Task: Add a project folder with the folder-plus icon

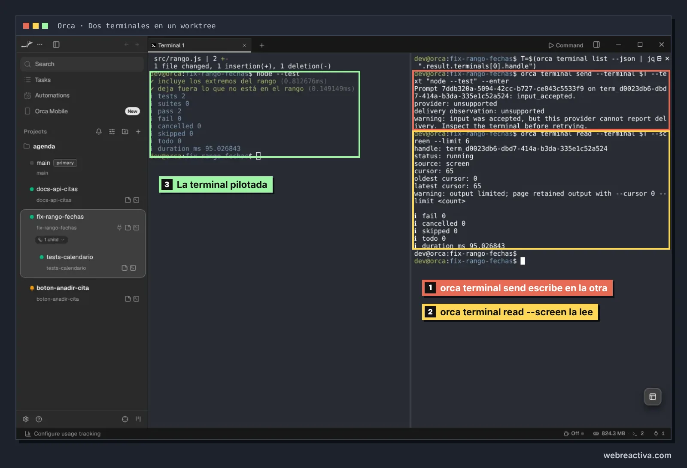Action: click(x=125, y=132)
